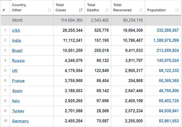Open Germany country link
Screen dimensions: 182x127
click(20, 121)
